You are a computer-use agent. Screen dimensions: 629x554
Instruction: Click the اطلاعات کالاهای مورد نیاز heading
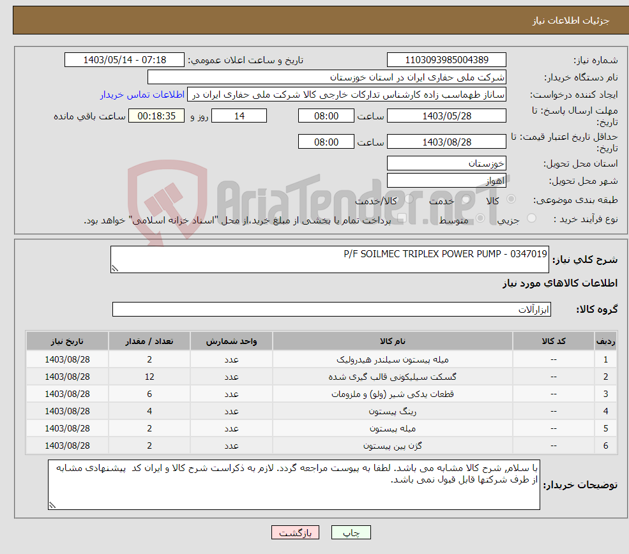(x=560, y=283)
